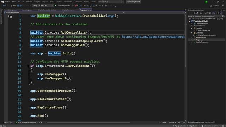The image size is (226, 127).
Task: Switch to the WeatherForecastController.cs tab
Action: click(47, 10)
